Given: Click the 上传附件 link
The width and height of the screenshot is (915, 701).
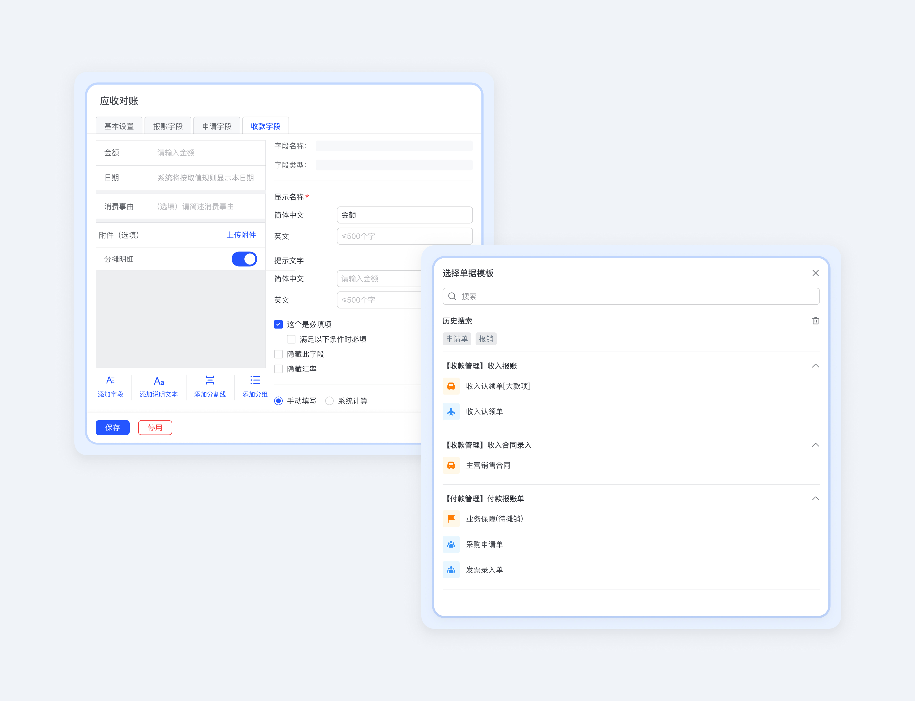Looking at the screenshot, I should click(x=241, y=235).
